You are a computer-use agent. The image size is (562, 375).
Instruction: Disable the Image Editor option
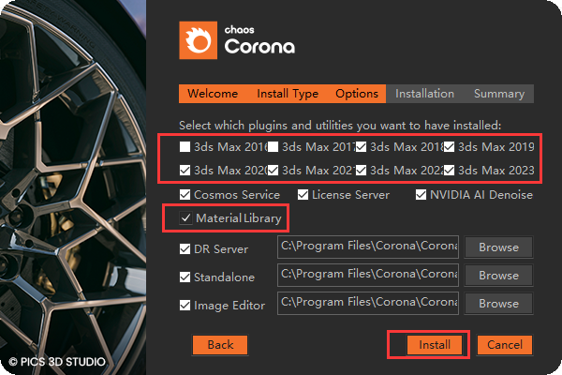(x=185, y=306)
